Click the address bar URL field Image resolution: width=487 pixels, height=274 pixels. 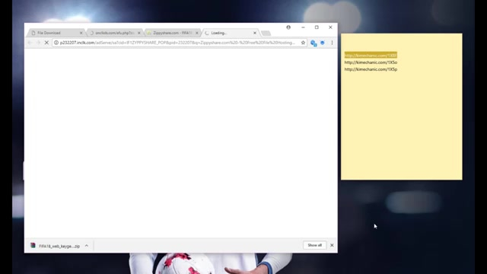177,43
